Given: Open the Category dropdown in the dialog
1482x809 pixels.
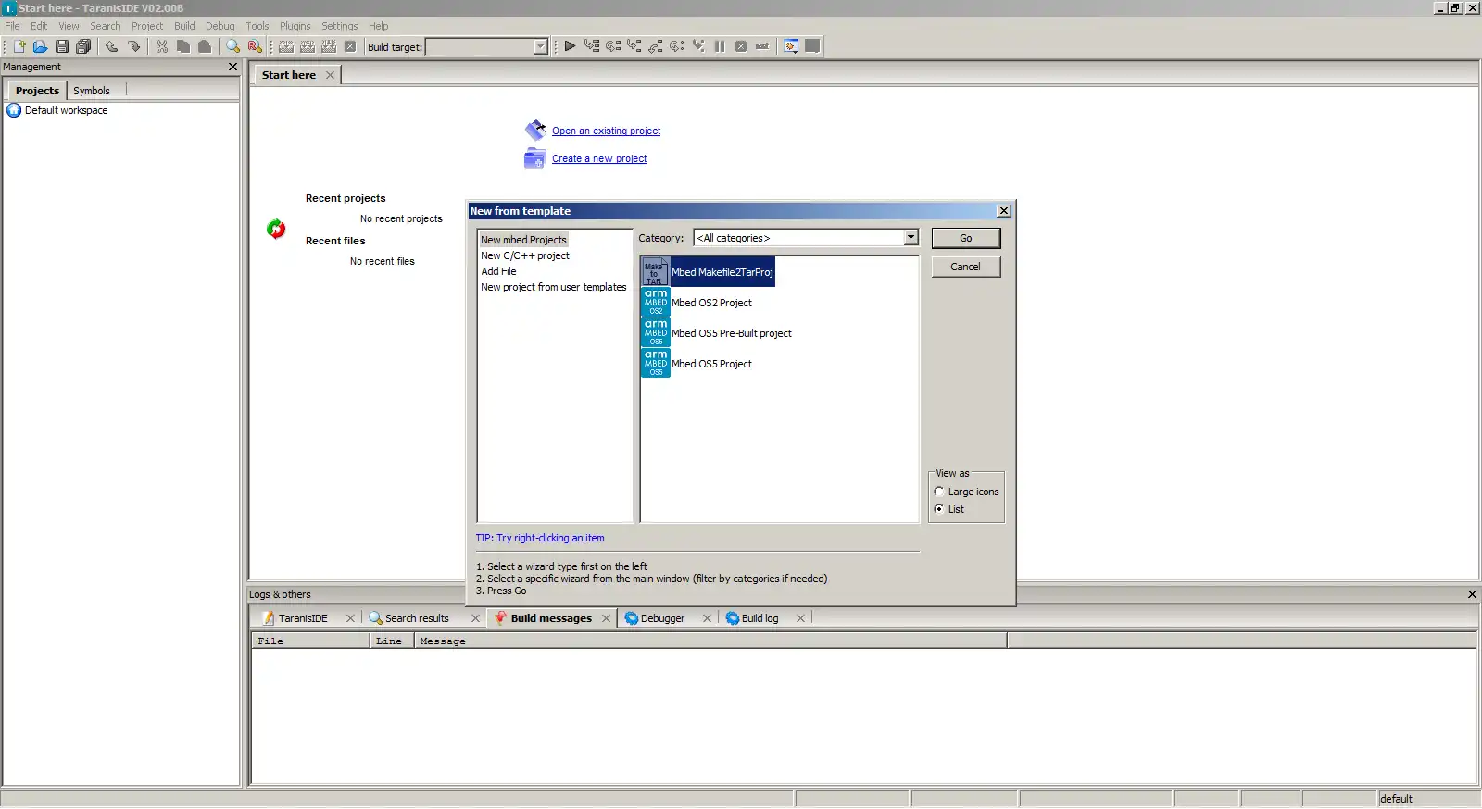Looking at the screenshot, I should (911, 238).
